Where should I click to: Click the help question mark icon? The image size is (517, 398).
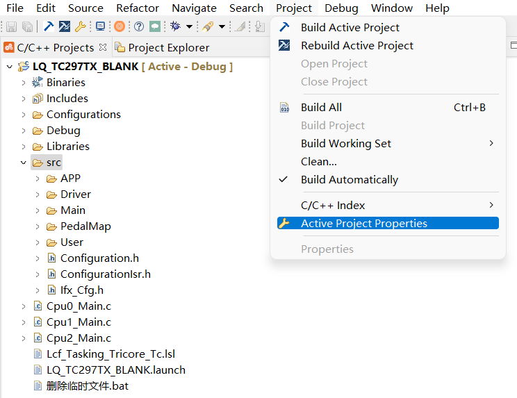point(138,26)
